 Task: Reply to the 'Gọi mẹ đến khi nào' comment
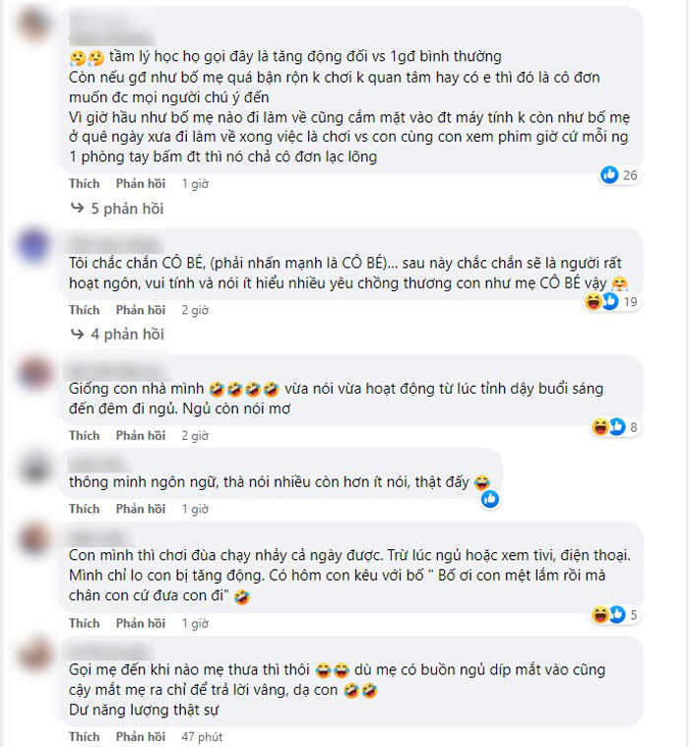[141, 736]
